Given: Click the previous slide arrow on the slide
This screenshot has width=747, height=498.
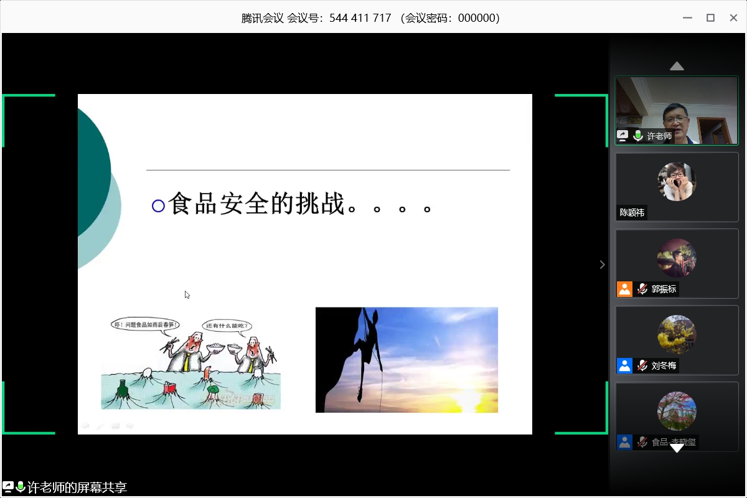Looking at the screenshot, I should point(86,426).
